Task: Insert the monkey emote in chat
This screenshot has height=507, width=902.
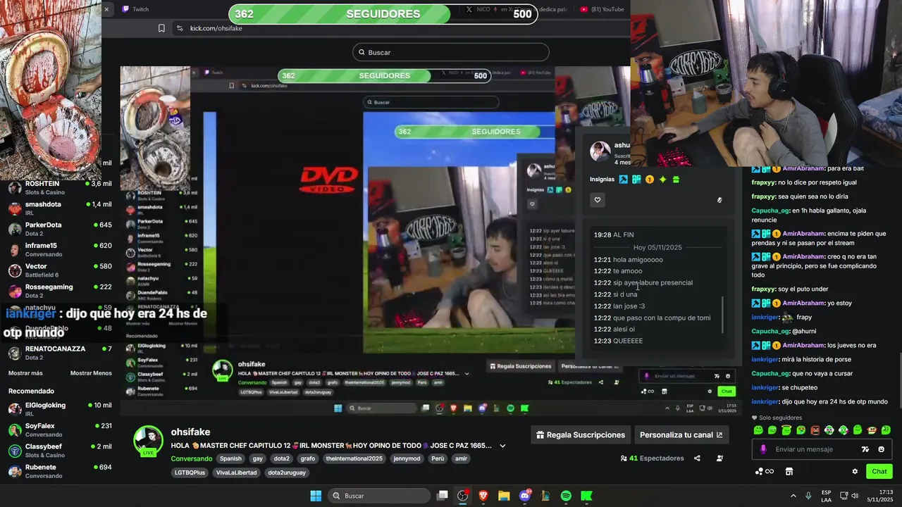Action: pyautogui.click(x=872, y=430)
